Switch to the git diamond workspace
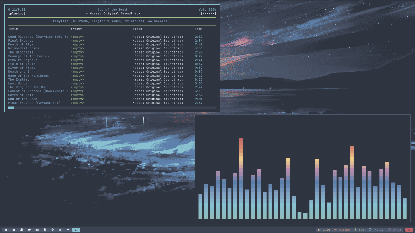 53,230
